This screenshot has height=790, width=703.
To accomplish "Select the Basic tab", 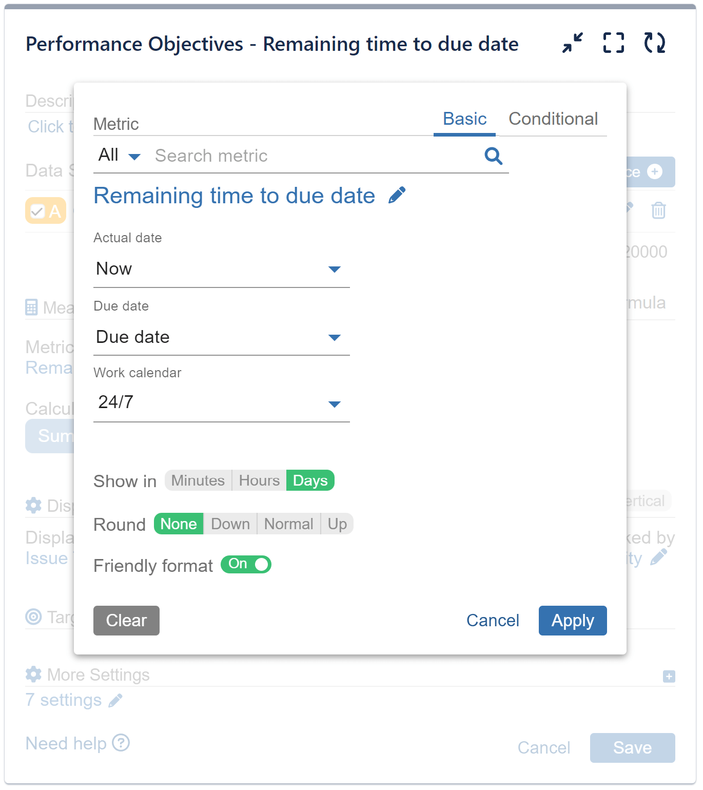I will pyautogui.click(x=464, y=119).
